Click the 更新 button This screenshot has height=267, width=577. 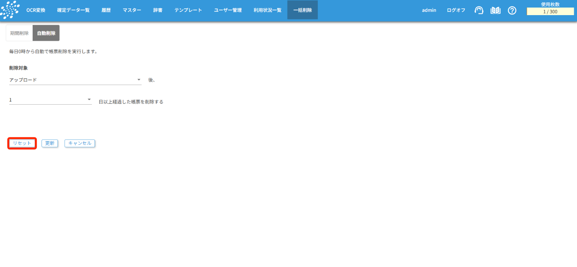point(50,143)
